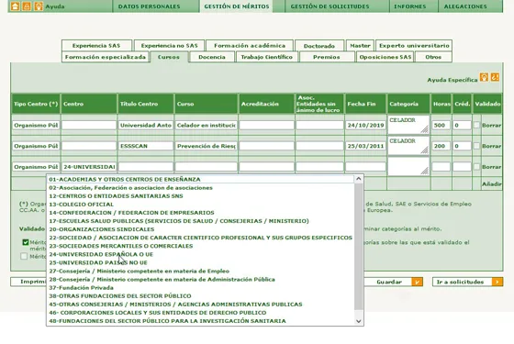The height and width of the screenshot is (344, 514).
Task: Switch to Premios tab
Action: click(327, 57)
